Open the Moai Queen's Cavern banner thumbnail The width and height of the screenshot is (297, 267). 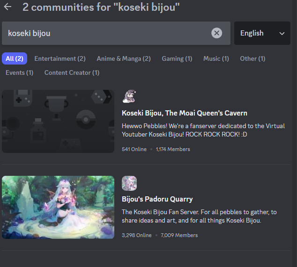58,121
